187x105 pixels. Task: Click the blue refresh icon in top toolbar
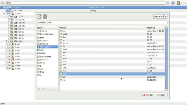[x=173, y=3]
